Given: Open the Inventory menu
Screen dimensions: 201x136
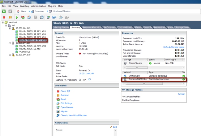Looking at the screenshot, I should [x=24, y=6].
